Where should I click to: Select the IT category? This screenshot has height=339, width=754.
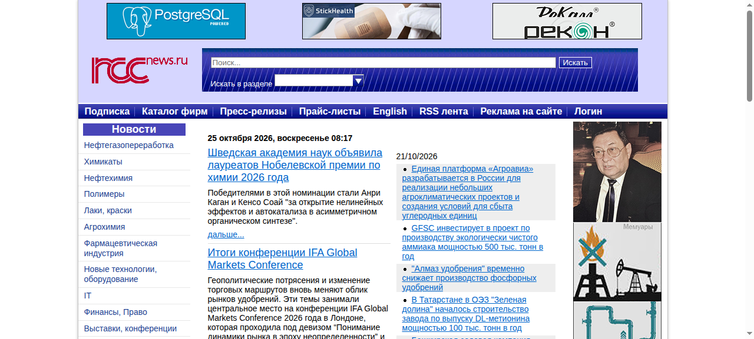[x=88, y=296]
